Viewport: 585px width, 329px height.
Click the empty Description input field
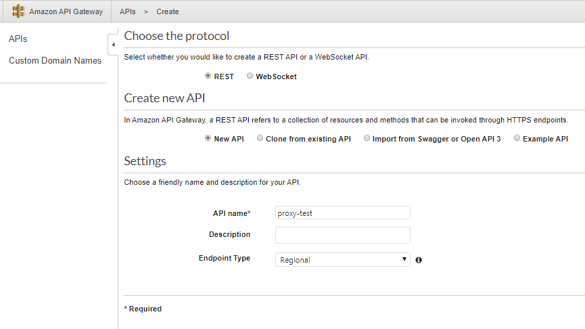coord(342,236)
